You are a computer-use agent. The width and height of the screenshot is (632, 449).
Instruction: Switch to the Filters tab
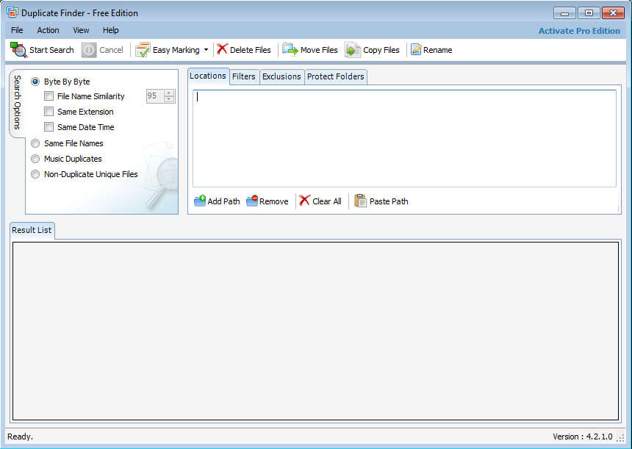coord(244,76)
